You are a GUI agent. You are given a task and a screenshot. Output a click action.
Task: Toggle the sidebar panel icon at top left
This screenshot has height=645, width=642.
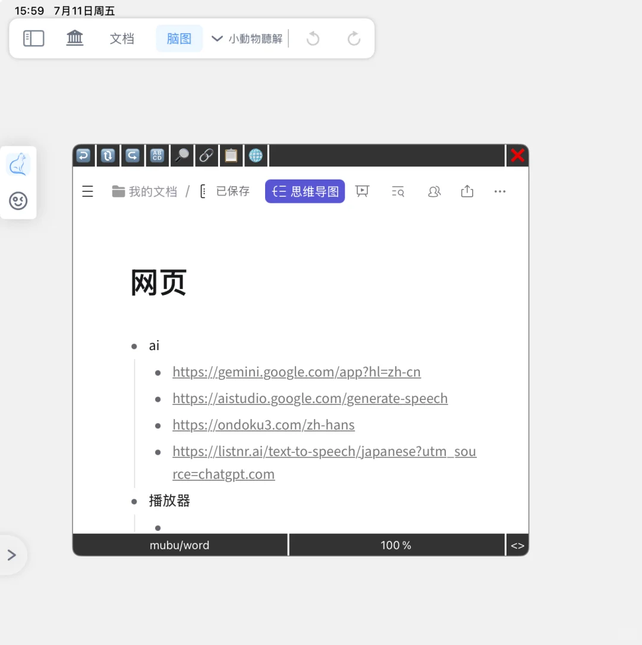[x=33, y=38]
